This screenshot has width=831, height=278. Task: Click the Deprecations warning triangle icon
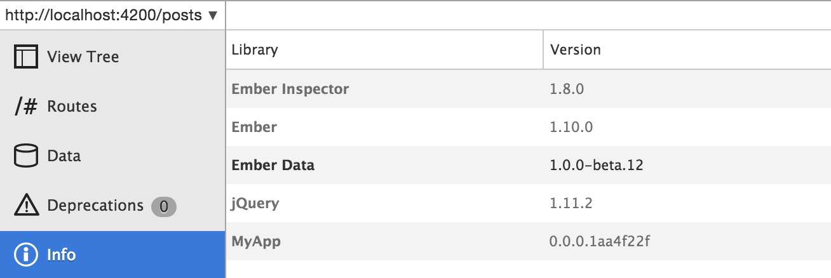pyautogui.click(x=26, y=206)
